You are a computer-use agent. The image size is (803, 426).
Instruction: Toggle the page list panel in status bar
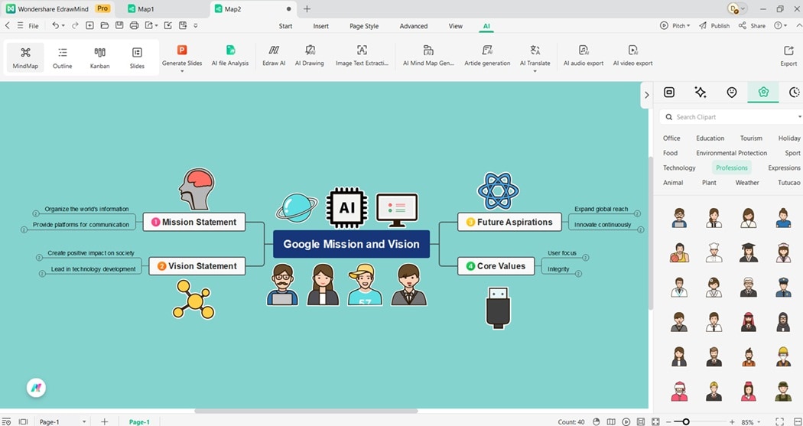tap(7, 422)
